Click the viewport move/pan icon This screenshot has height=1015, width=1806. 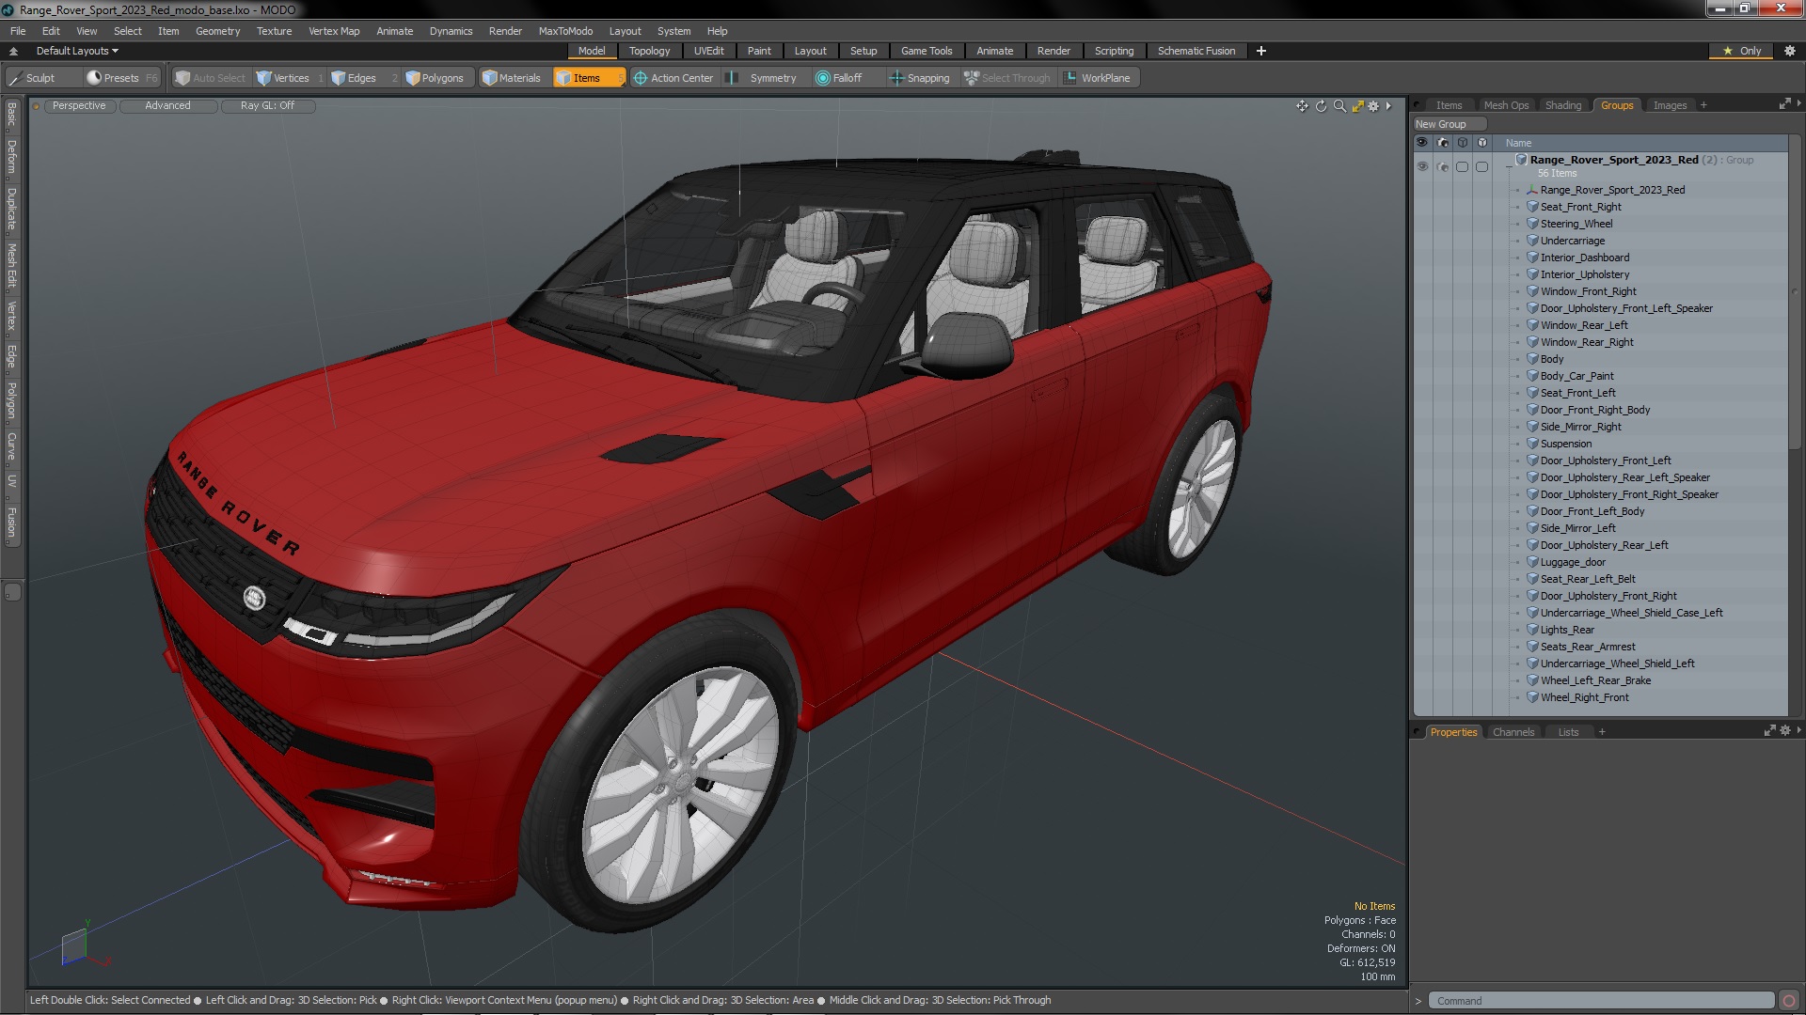tap(1302, 106)
